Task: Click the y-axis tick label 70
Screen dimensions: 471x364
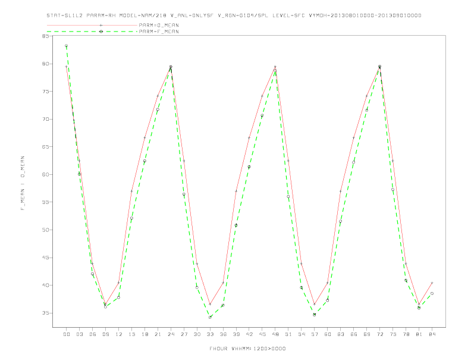Action: click(x=46, y=119)
